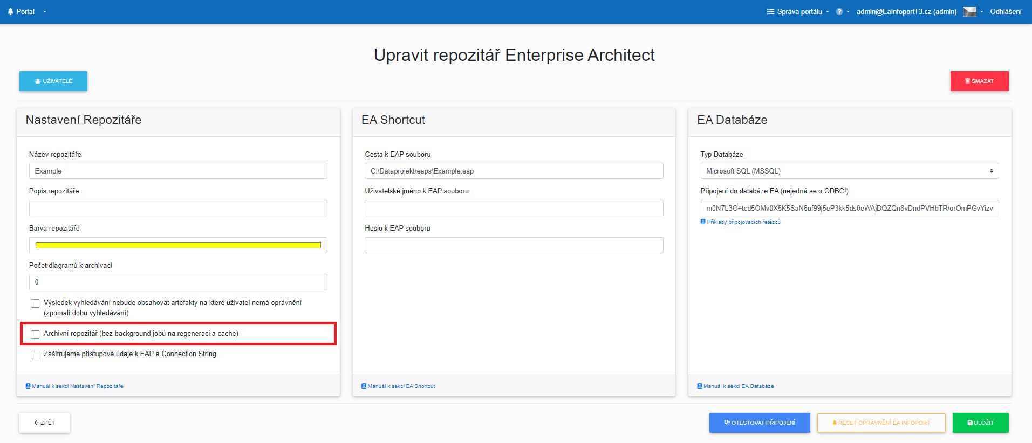1032x443 pixels.
Task: Open the language flag selector
Action: (x=973, y=11)
